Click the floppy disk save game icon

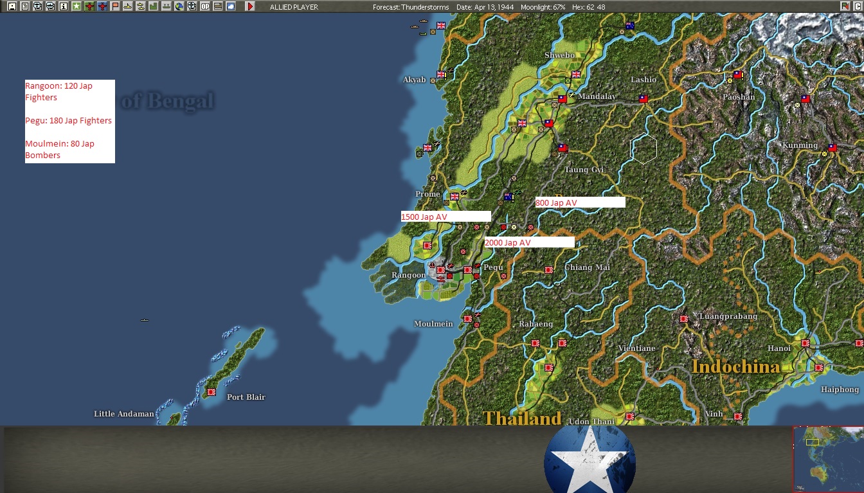tap(12, 6)
